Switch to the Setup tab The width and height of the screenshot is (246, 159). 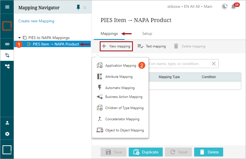[147, 33]
